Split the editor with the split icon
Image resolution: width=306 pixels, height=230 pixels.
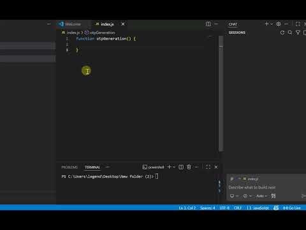click(208, 24)
